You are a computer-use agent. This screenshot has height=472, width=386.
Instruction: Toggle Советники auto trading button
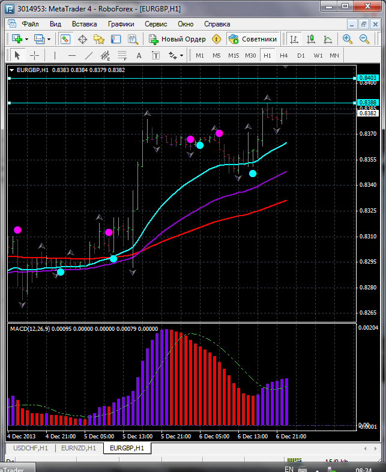coord(253,39)
